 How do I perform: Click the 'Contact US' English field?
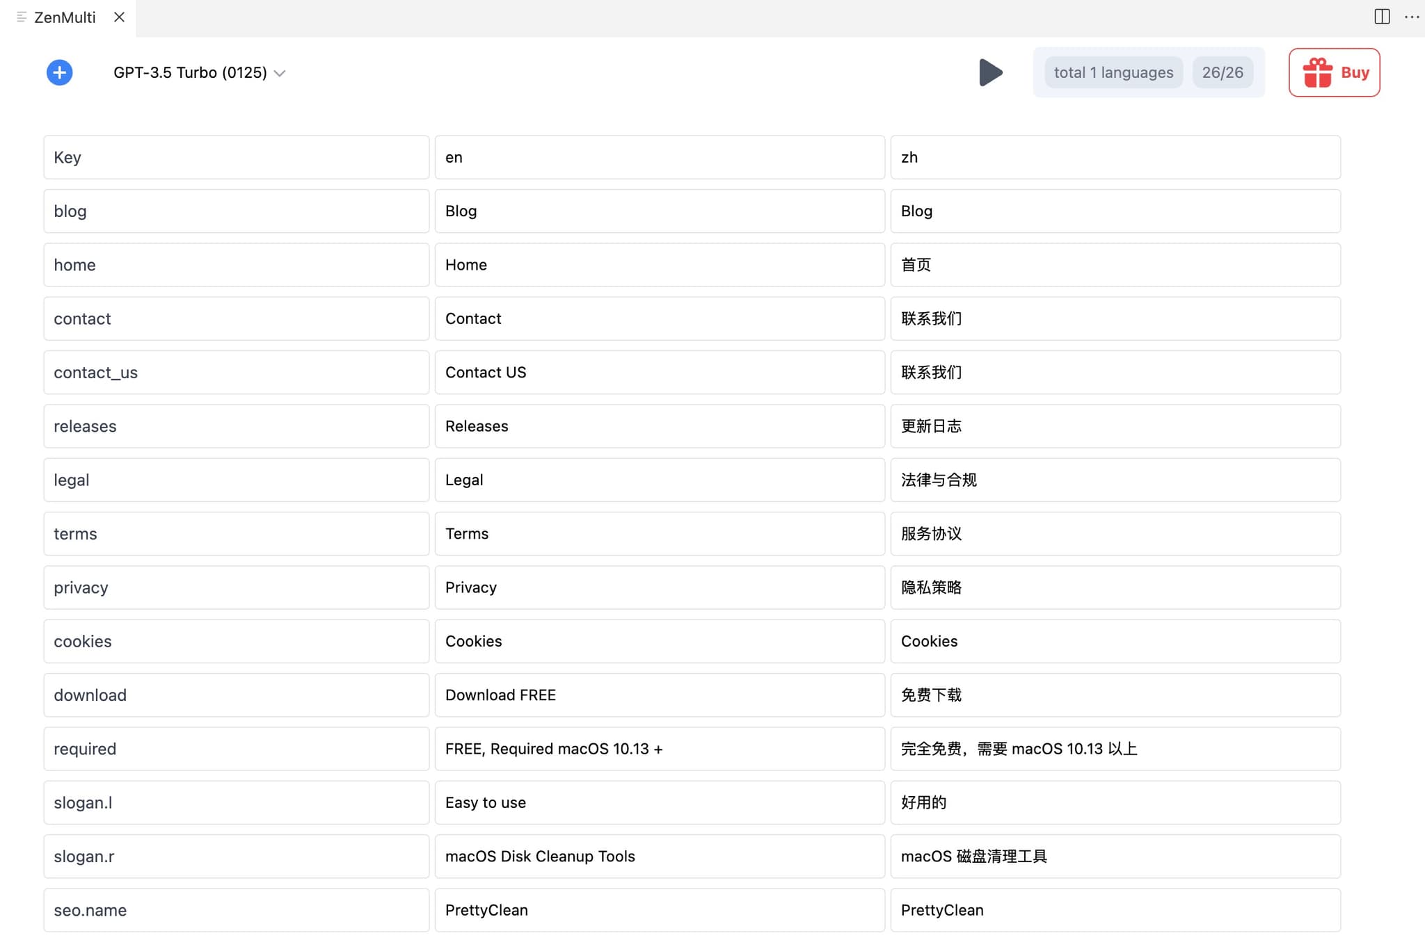point(660,372)
